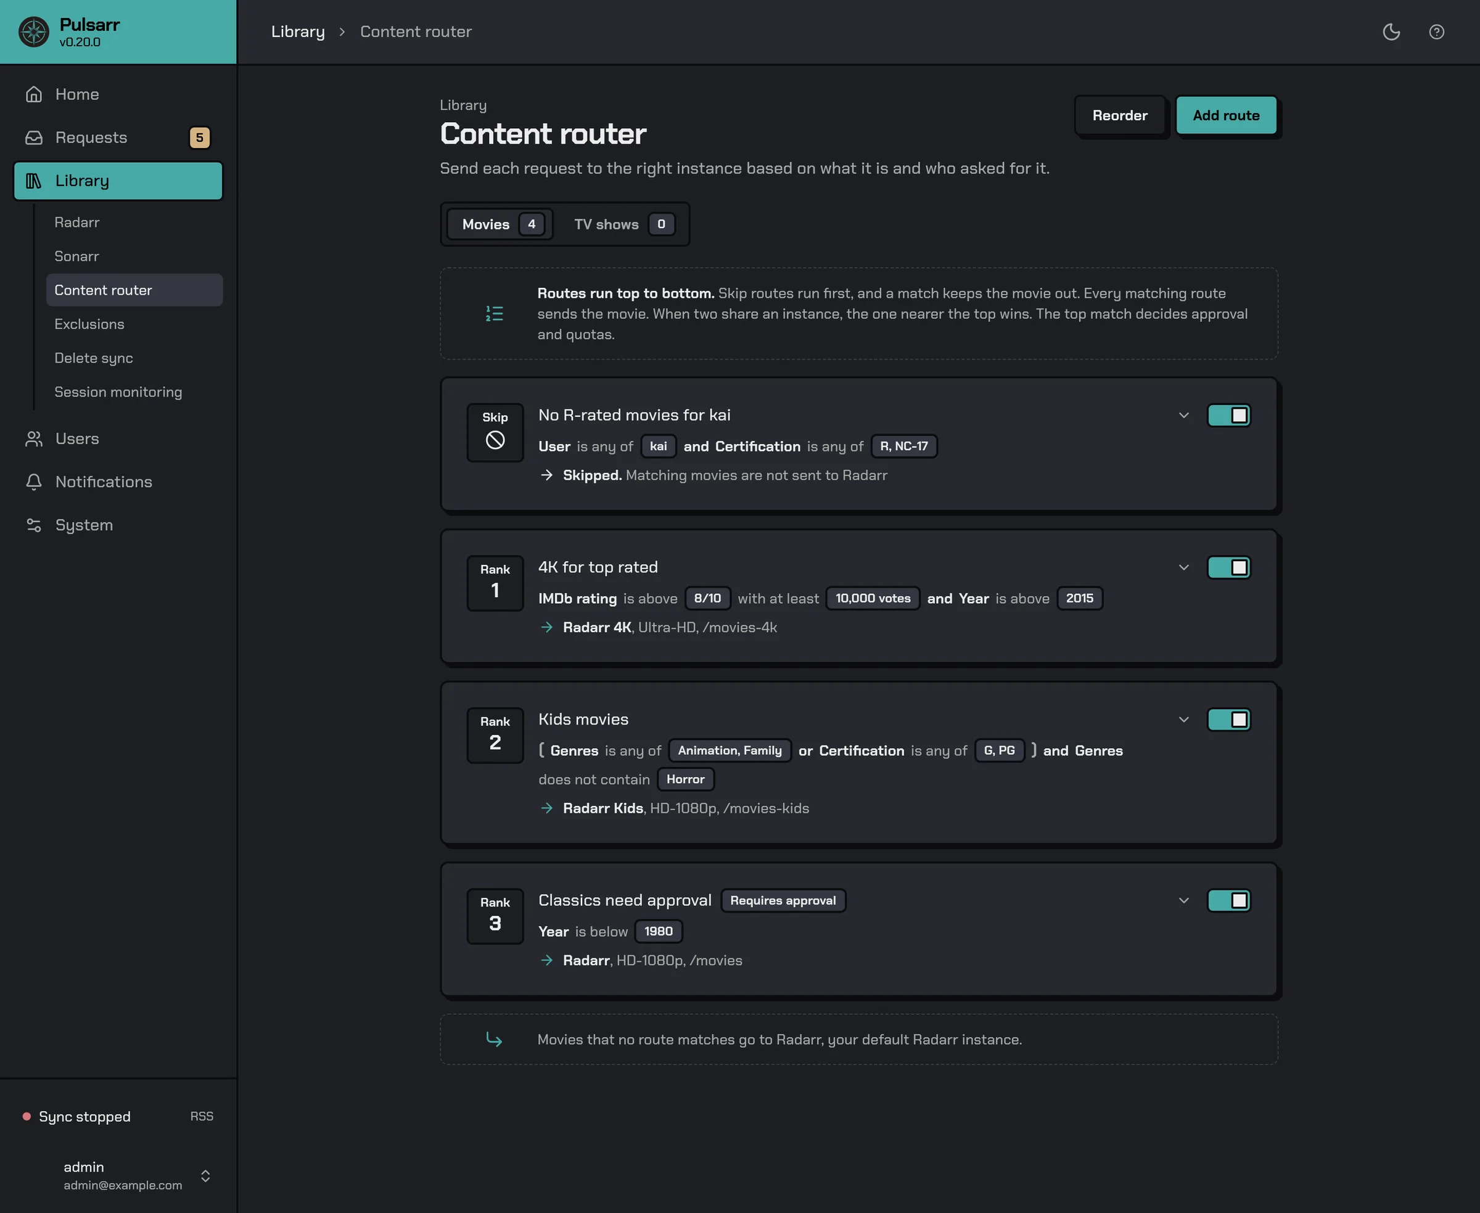
Task: Click the Add route button
Action: pyautogui.click(x=1227, y=115)
